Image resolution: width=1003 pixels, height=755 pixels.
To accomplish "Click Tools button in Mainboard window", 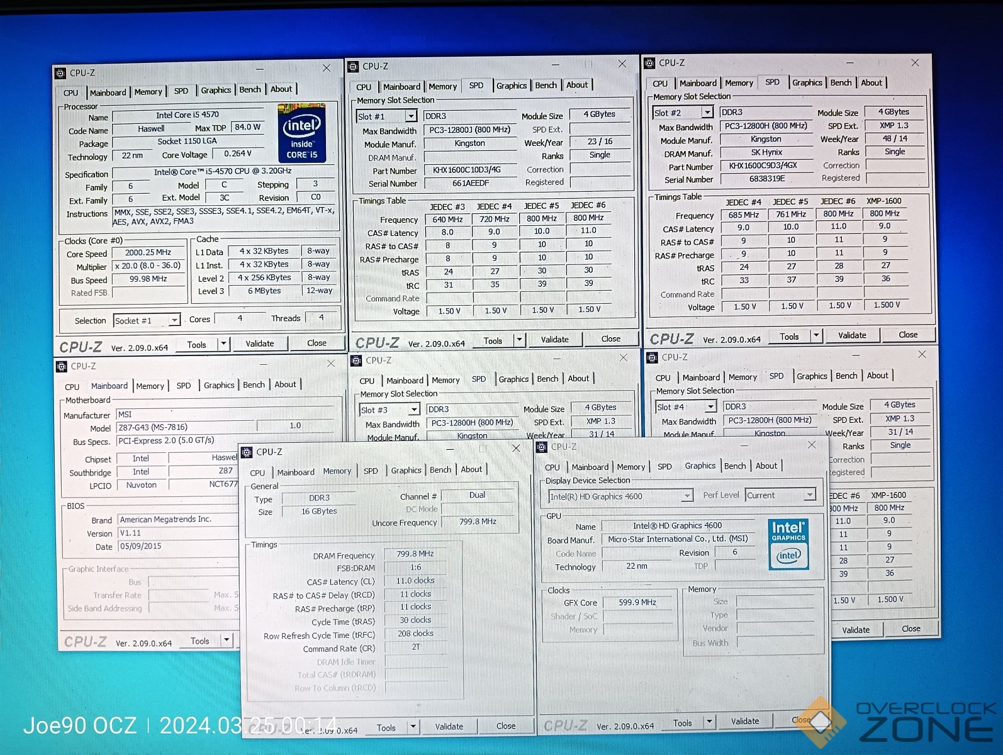I will tap(200, 641).
